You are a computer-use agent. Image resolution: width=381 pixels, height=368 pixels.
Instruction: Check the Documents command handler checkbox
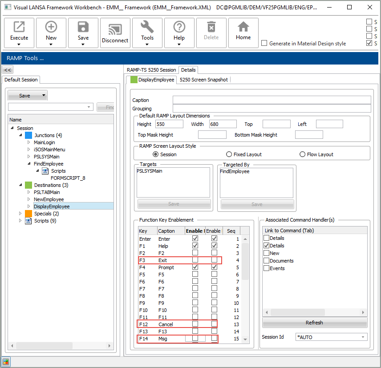(267, 261)
